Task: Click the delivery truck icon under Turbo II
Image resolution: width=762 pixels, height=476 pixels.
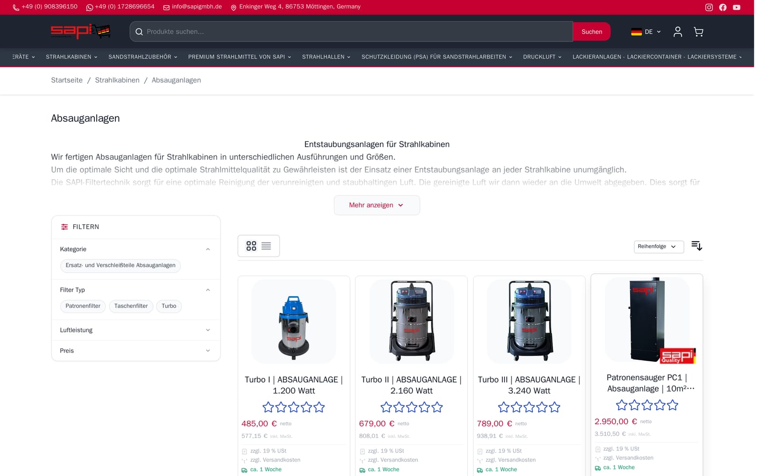Action: click(x=362, y=470)
